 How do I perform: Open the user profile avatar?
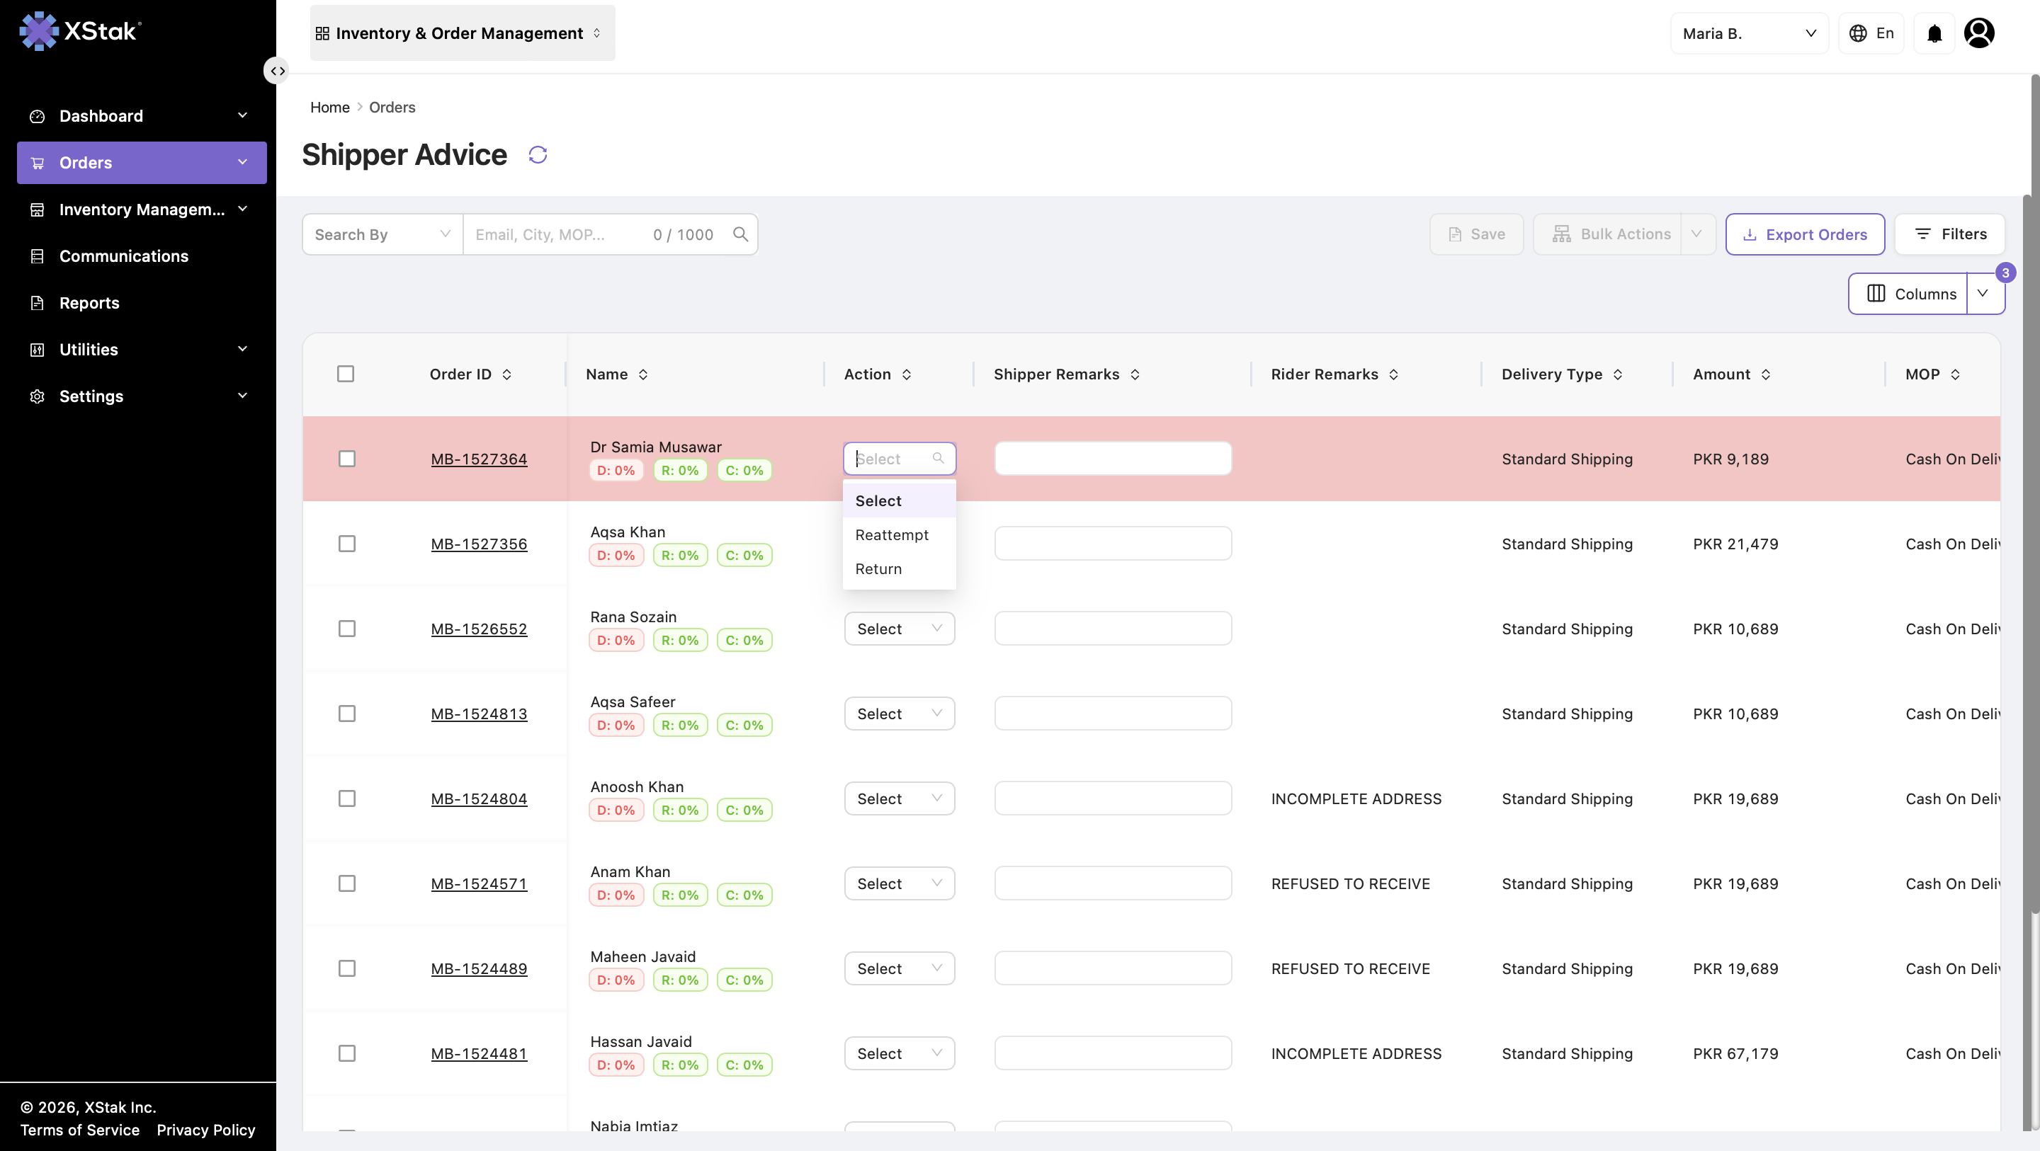pos(1979,33)
